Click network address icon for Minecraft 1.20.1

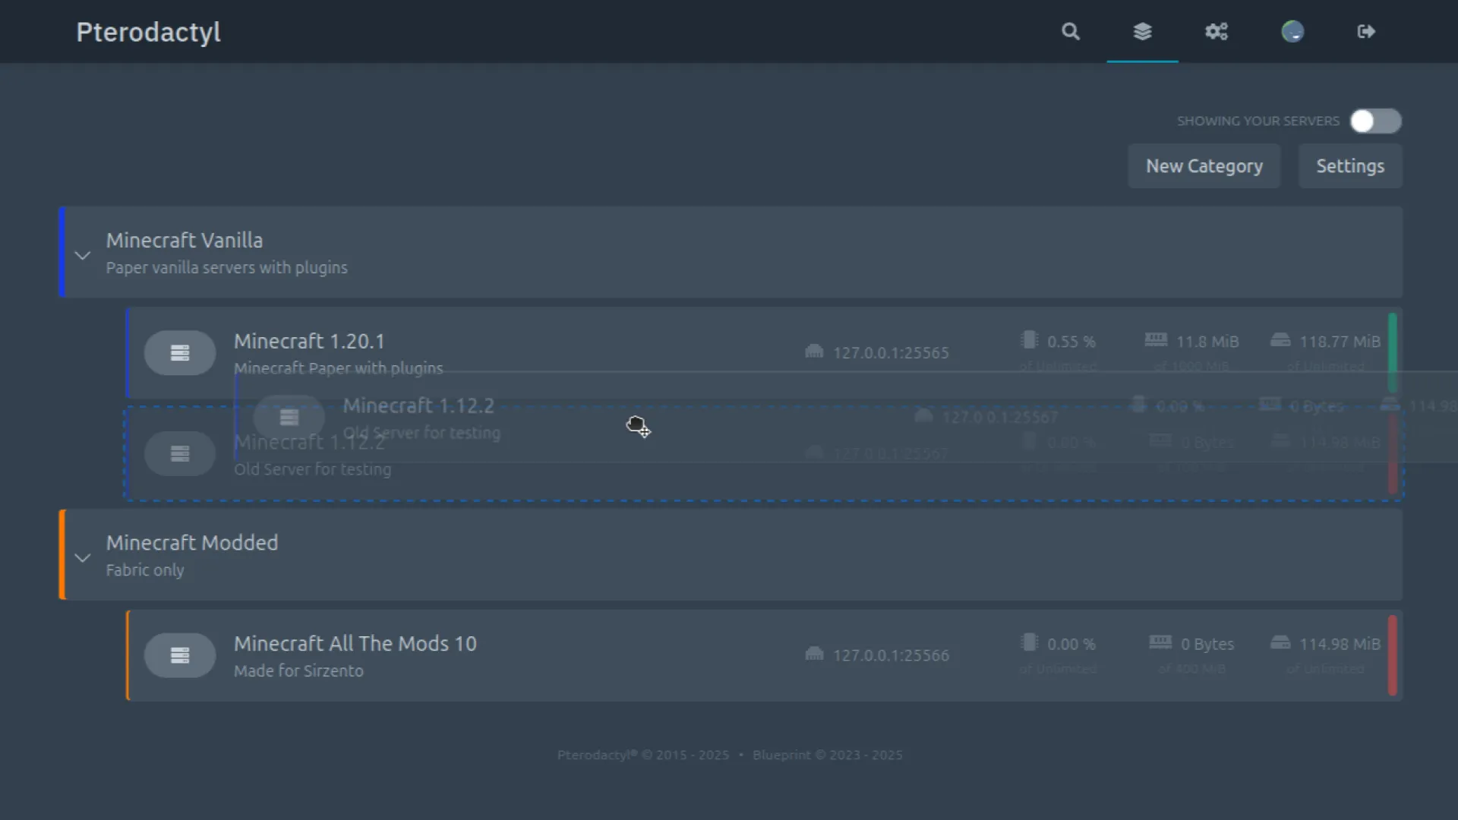pyautogui.click(x=814, y=352)
